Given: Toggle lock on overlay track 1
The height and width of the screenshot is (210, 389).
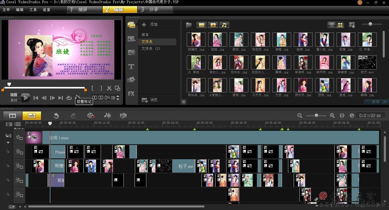Looking at the screenshot, I should point(8,152).
